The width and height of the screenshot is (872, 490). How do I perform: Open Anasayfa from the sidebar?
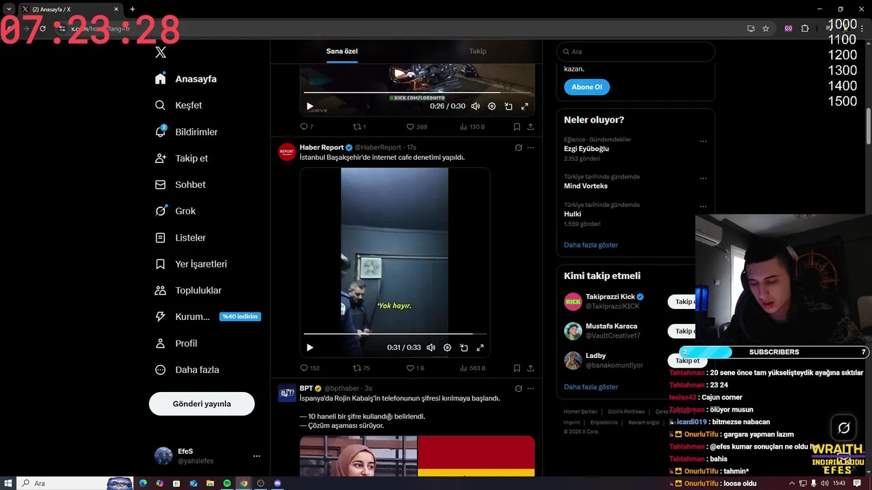tap(186, 79)
